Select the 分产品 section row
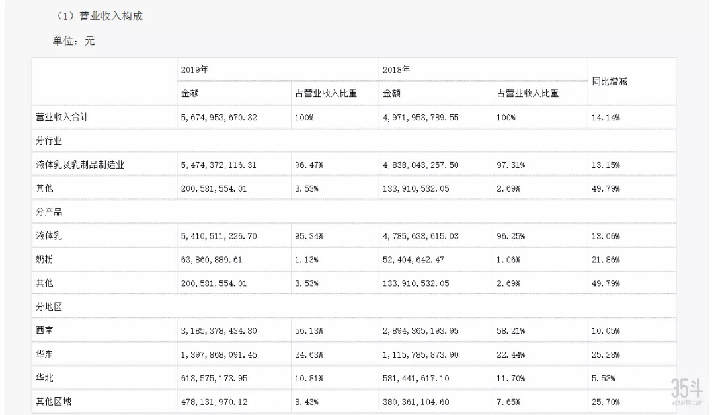Image resolution: width=714 pixels, height=415 pixels. point(49,212)
